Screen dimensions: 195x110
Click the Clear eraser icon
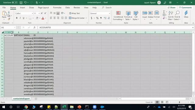tap(164, 18)
